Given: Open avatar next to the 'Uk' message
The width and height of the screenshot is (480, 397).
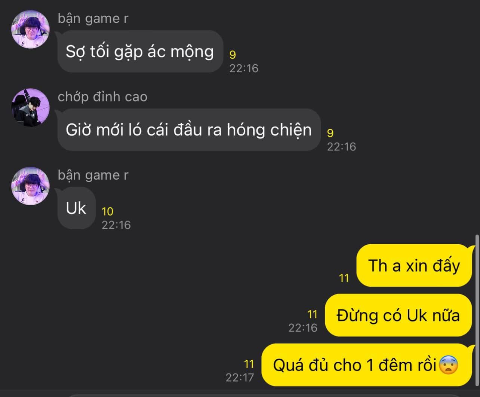Looking at the screenshot, I should 31,186.
